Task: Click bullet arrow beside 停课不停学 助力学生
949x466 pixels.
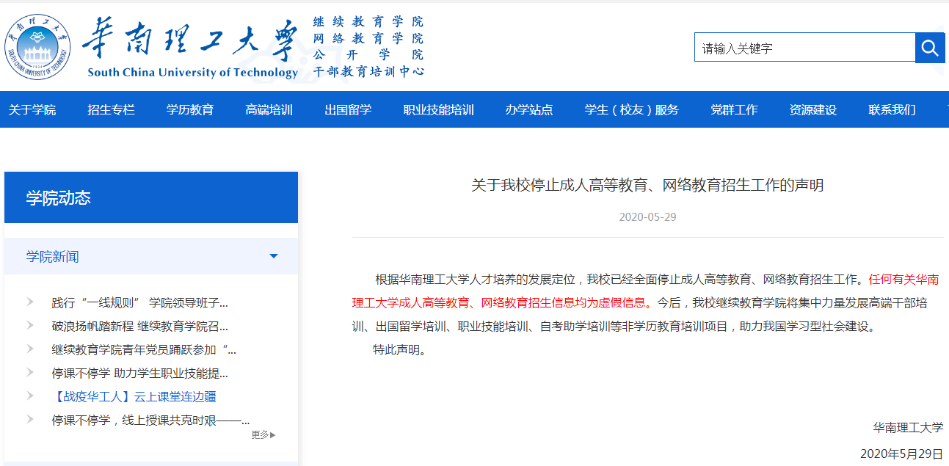Action: pyautogui.click(x=30, y=372)
